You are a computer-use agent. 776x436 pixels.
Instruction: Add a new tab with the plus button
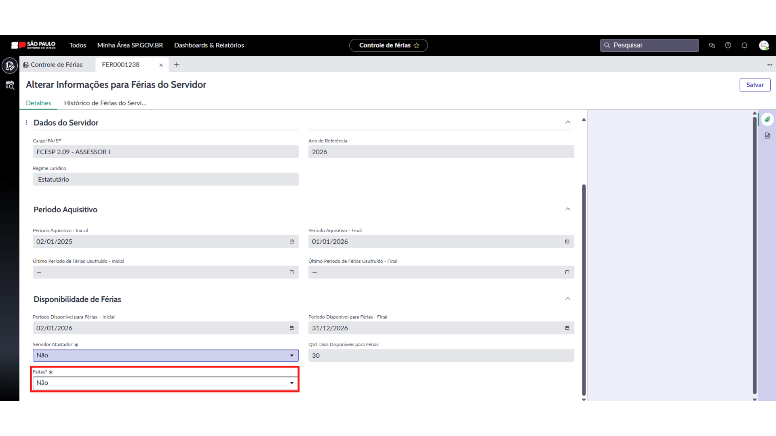coord(177,65)
